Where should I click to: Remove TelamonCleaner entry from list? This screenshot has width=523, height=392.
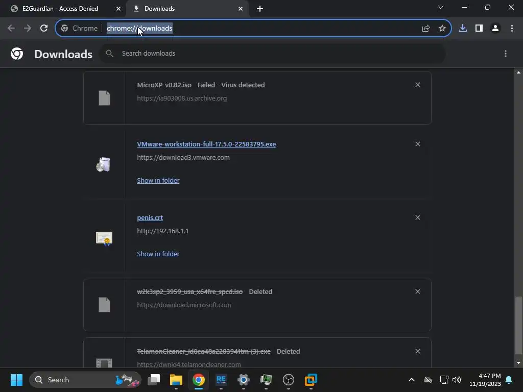[x=418, y=351]
